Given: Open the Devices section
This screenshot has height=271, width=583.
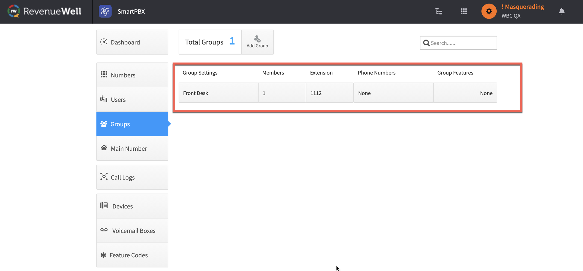Looking at the screenshot, I should [x=132, y=206].
